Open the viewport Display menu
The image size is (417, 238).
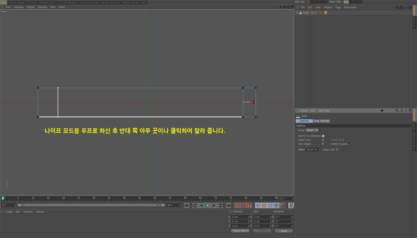31,7
